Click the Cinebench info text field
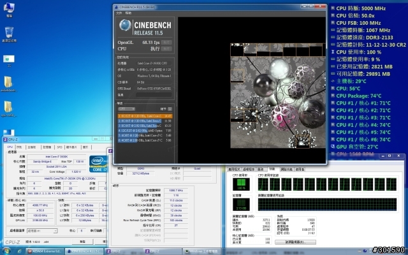Image resolution: width=408 pixels, height=255 pixels. 154,95
